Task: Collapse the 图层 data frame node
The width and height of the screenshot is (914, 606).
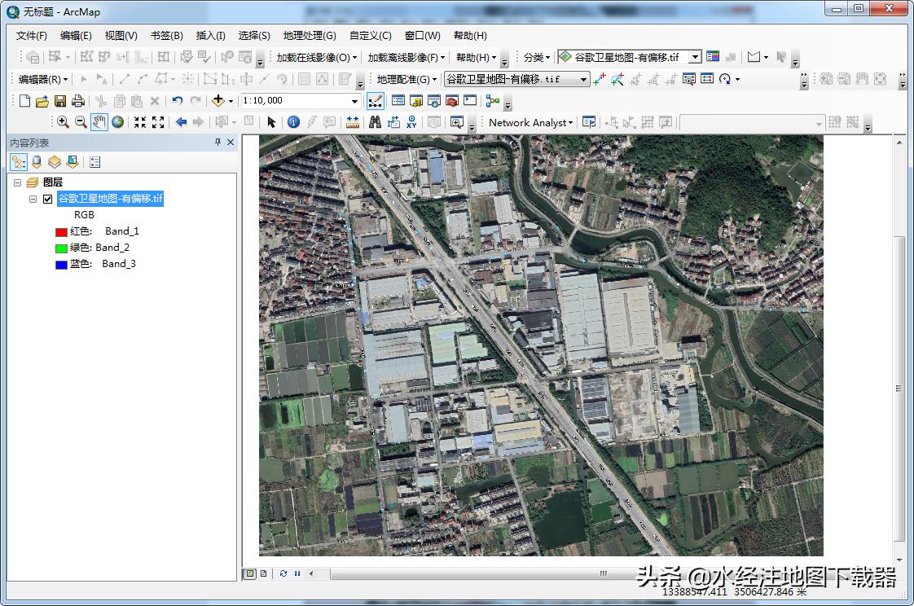Action: click(x=18, y=182)
